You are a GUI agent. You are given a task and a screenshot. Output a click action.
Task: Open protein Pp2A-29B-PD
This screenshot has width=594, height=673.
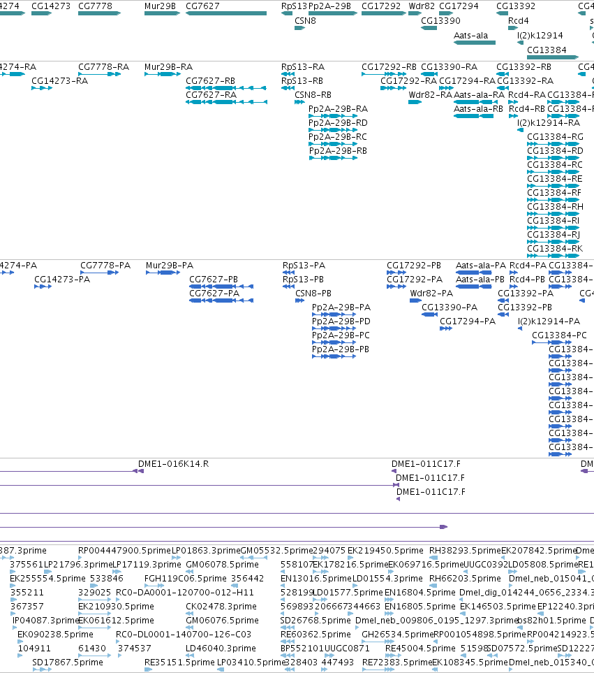coord(341,321)
